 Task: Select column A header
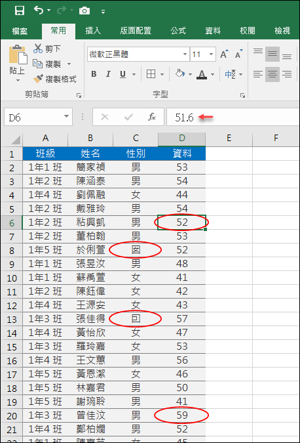tap(45, 138)
